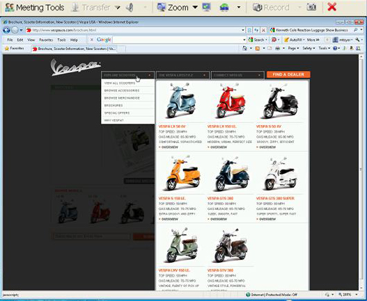Open the View menu
Viewport: 367px width, 301px height.
coord(31,40)
